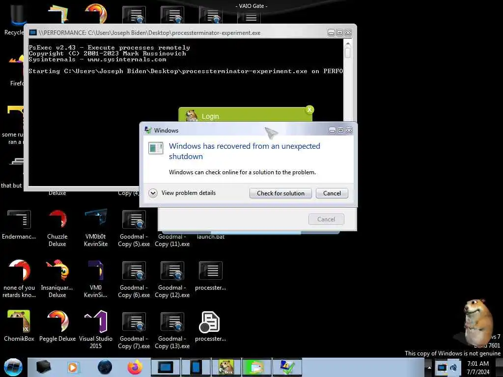Open the ChomikBox desktop shortcut
Screen dimensions: 503x377
tap(19, 326)
